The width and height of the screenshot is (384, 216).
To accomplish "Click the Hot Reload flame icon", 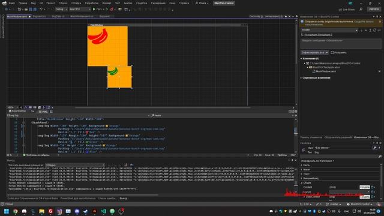I will tap(112, 9).
